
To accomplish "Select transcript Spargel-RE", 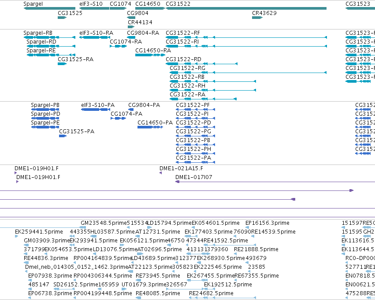I will coord(51,55).
